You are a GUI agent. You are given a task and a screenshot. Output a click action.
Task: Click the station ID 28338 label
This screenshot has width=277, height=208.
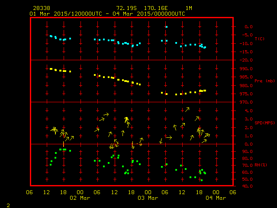(x=40, y=8)
